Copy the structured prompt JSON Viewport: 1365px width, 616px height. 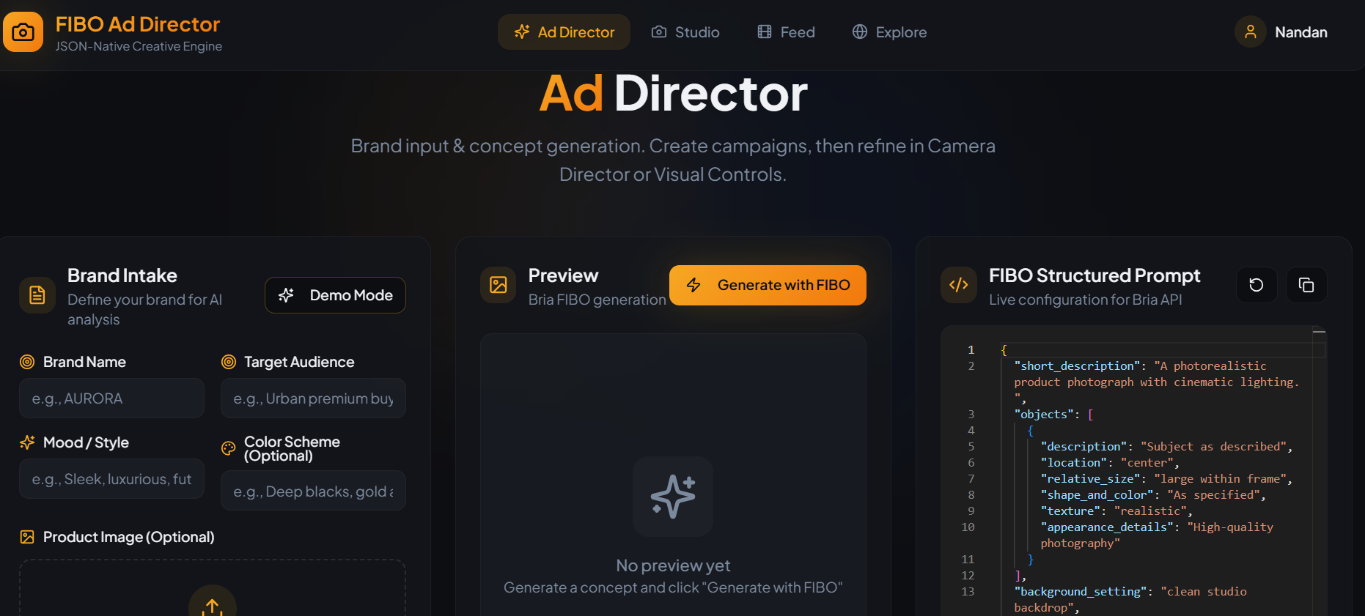[x=1306, y=285]
